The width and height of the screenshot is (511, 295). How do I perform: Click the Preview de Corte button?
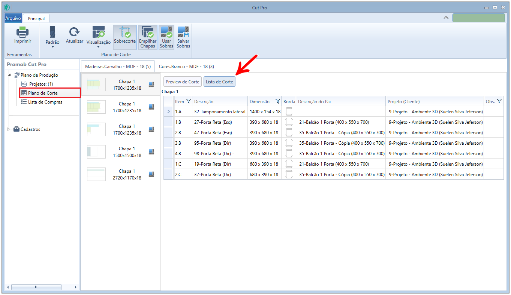[x=183, y=82]
